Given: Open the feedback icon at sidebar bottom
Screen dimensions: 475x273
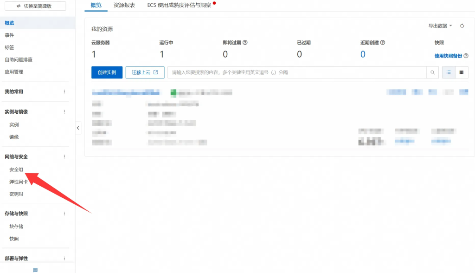Looking at the screenshot, I should (35, 270).
